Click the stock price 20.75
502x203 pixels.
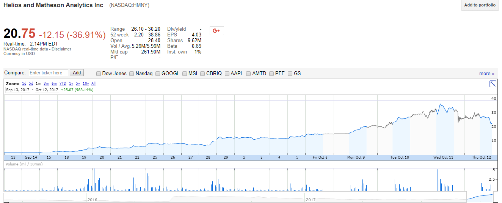click(19, 34)
